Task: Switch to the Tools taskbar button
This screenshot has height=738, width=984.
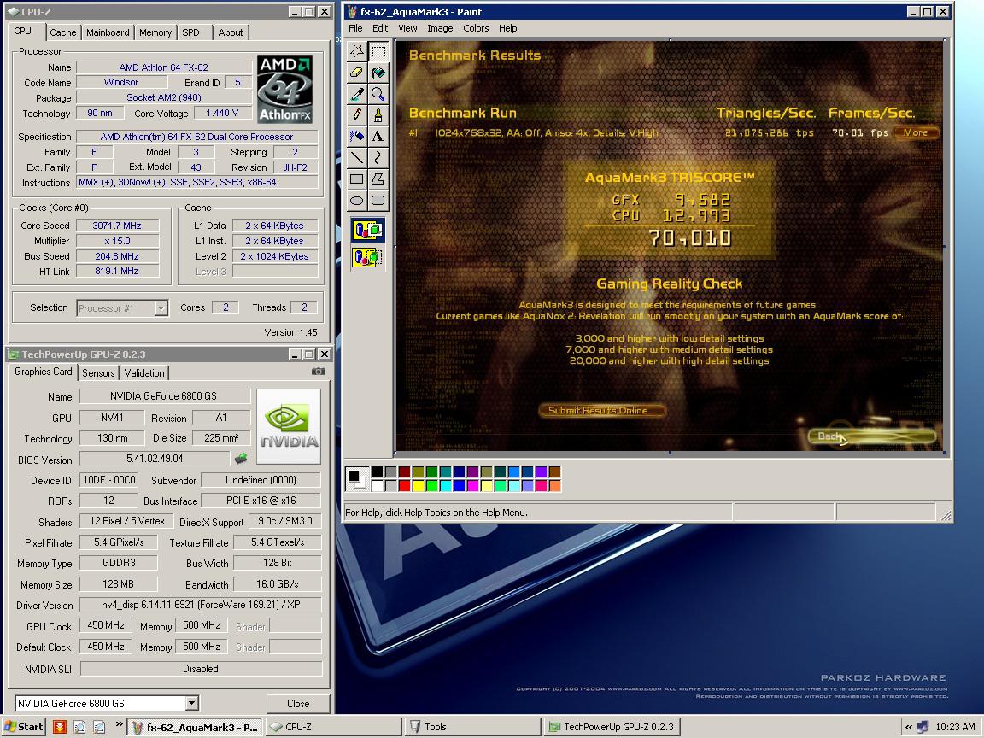Action: (471, 727)
